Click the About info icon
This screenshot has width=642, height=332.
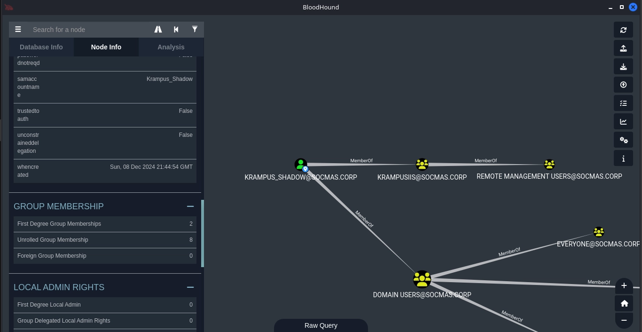(623, 158)
